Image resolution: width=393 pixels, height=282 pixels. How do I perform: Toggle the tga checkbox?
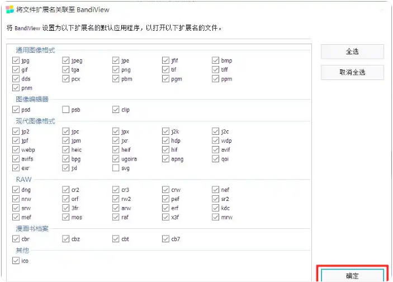(x=65, y=69)
